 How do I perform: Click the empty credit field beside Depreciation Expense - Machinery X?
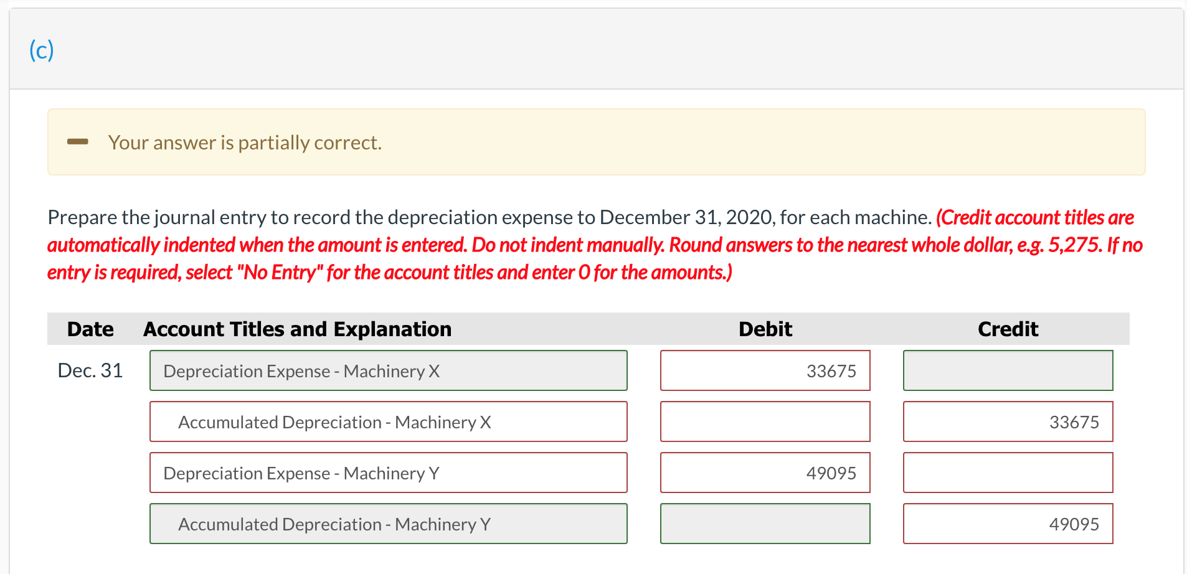click(x=1007, y=370)
